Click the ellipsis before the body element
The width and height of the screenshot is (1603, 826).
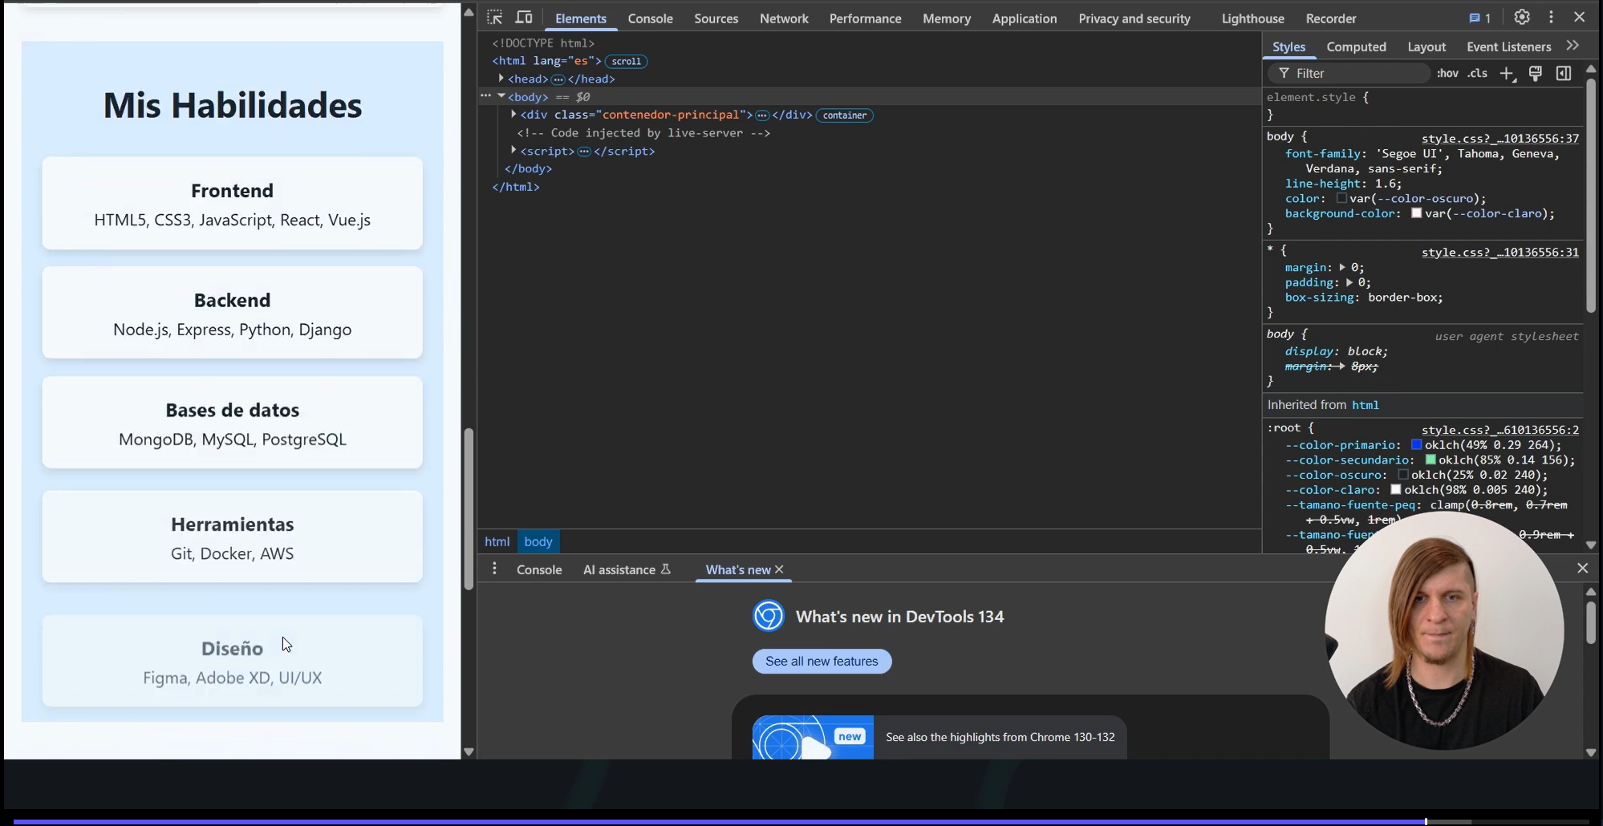[x=485, y=95]
